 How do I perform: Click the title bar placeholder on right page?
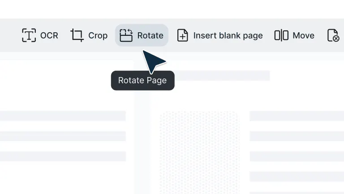[x=215, y=75]
